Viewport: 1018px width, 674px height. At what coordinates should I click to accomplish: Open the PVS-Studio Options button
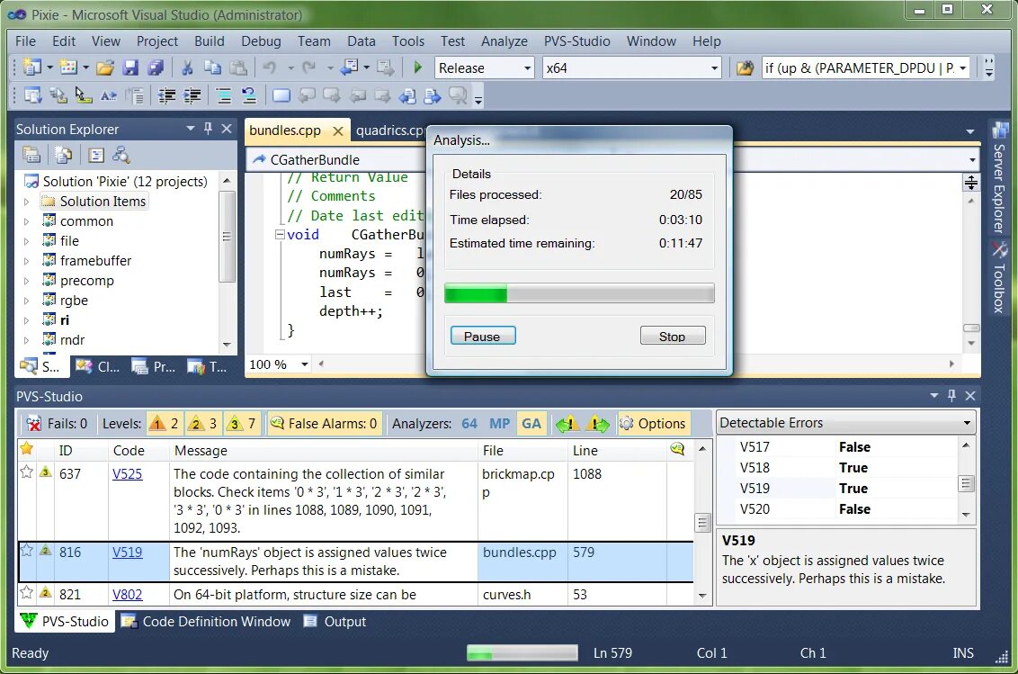[653, 424]
